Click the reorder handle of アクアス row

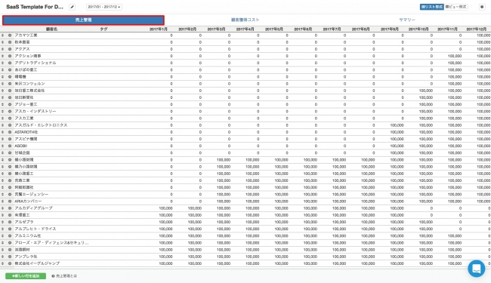(3, 49)
